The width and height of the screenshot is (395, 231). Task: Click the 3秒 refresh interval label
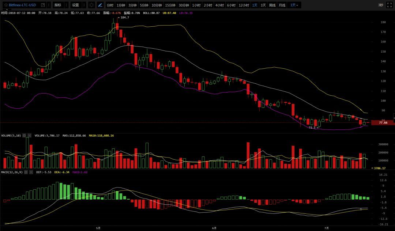pos(380,5)
